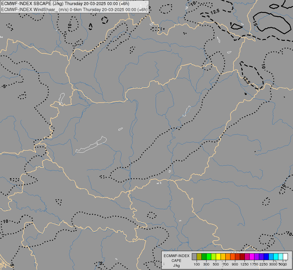Click the SBCAPE title line in header
This screenshot has height=270, width=293.
coord(65,4)
